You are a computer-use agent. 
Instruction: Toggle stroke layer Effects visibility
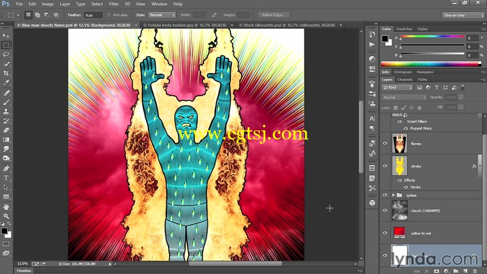click(x=400, y=180)
